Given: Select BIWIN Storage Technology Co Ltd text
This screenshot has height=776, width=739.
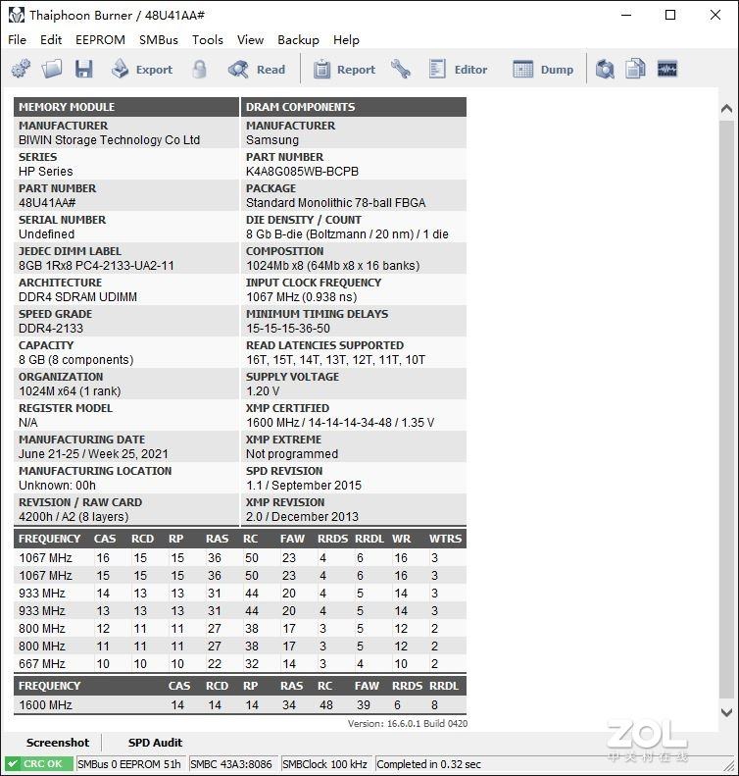Looking at the screenshot, I should click(x=109, y=140).
